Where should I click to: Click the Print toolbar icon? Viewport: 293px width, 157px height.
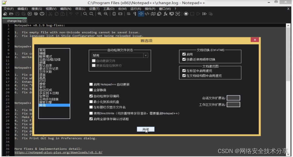[x=42, y=14]
